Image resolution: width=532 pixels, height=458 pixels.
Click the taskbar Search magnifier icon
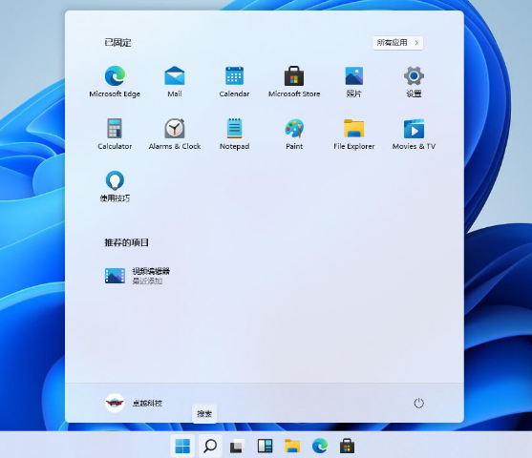click(x=210, y=446)
